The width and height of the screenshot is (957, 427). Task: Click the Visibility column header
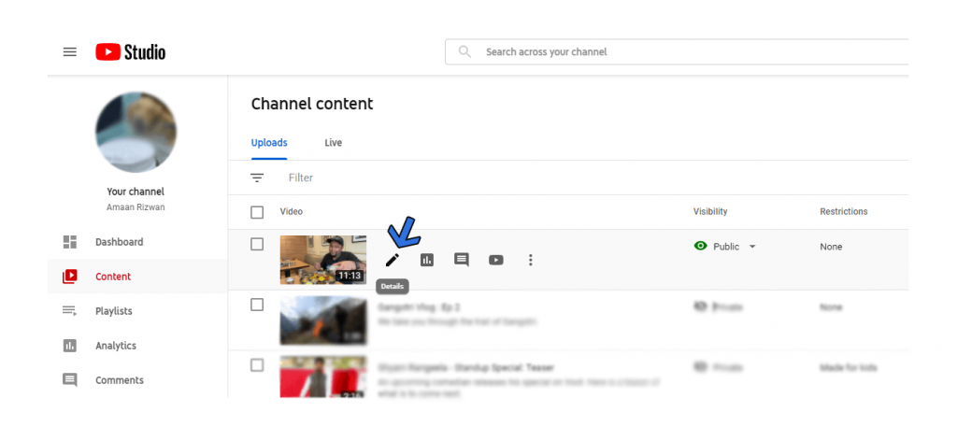pos(710,212)
